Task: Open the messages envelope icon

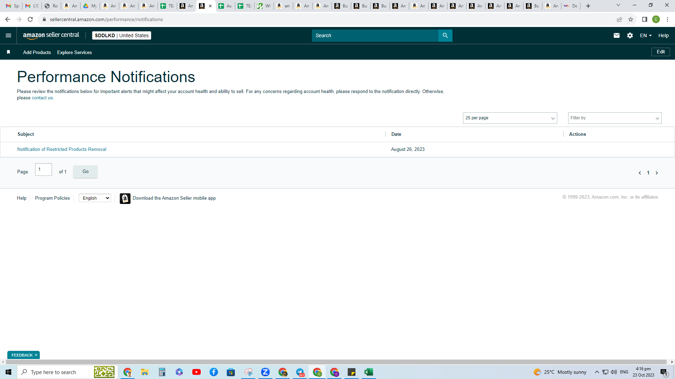Action: coord(616,35)
